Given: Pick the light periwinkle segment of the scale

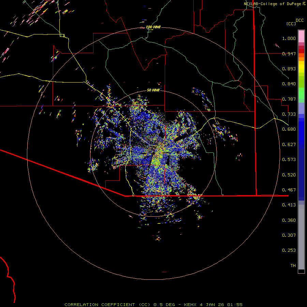Looking at the screenshot, I should (x=301, y=108).
